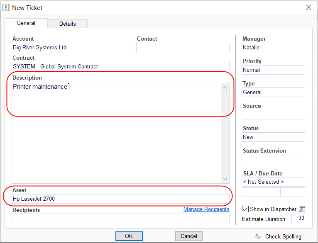
Task: Click the empty Source field
Action: [273, 115]
